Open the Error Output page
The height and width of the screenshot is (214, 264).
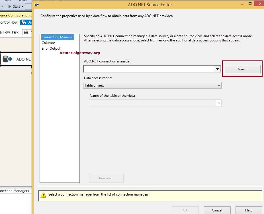[51, 49]
